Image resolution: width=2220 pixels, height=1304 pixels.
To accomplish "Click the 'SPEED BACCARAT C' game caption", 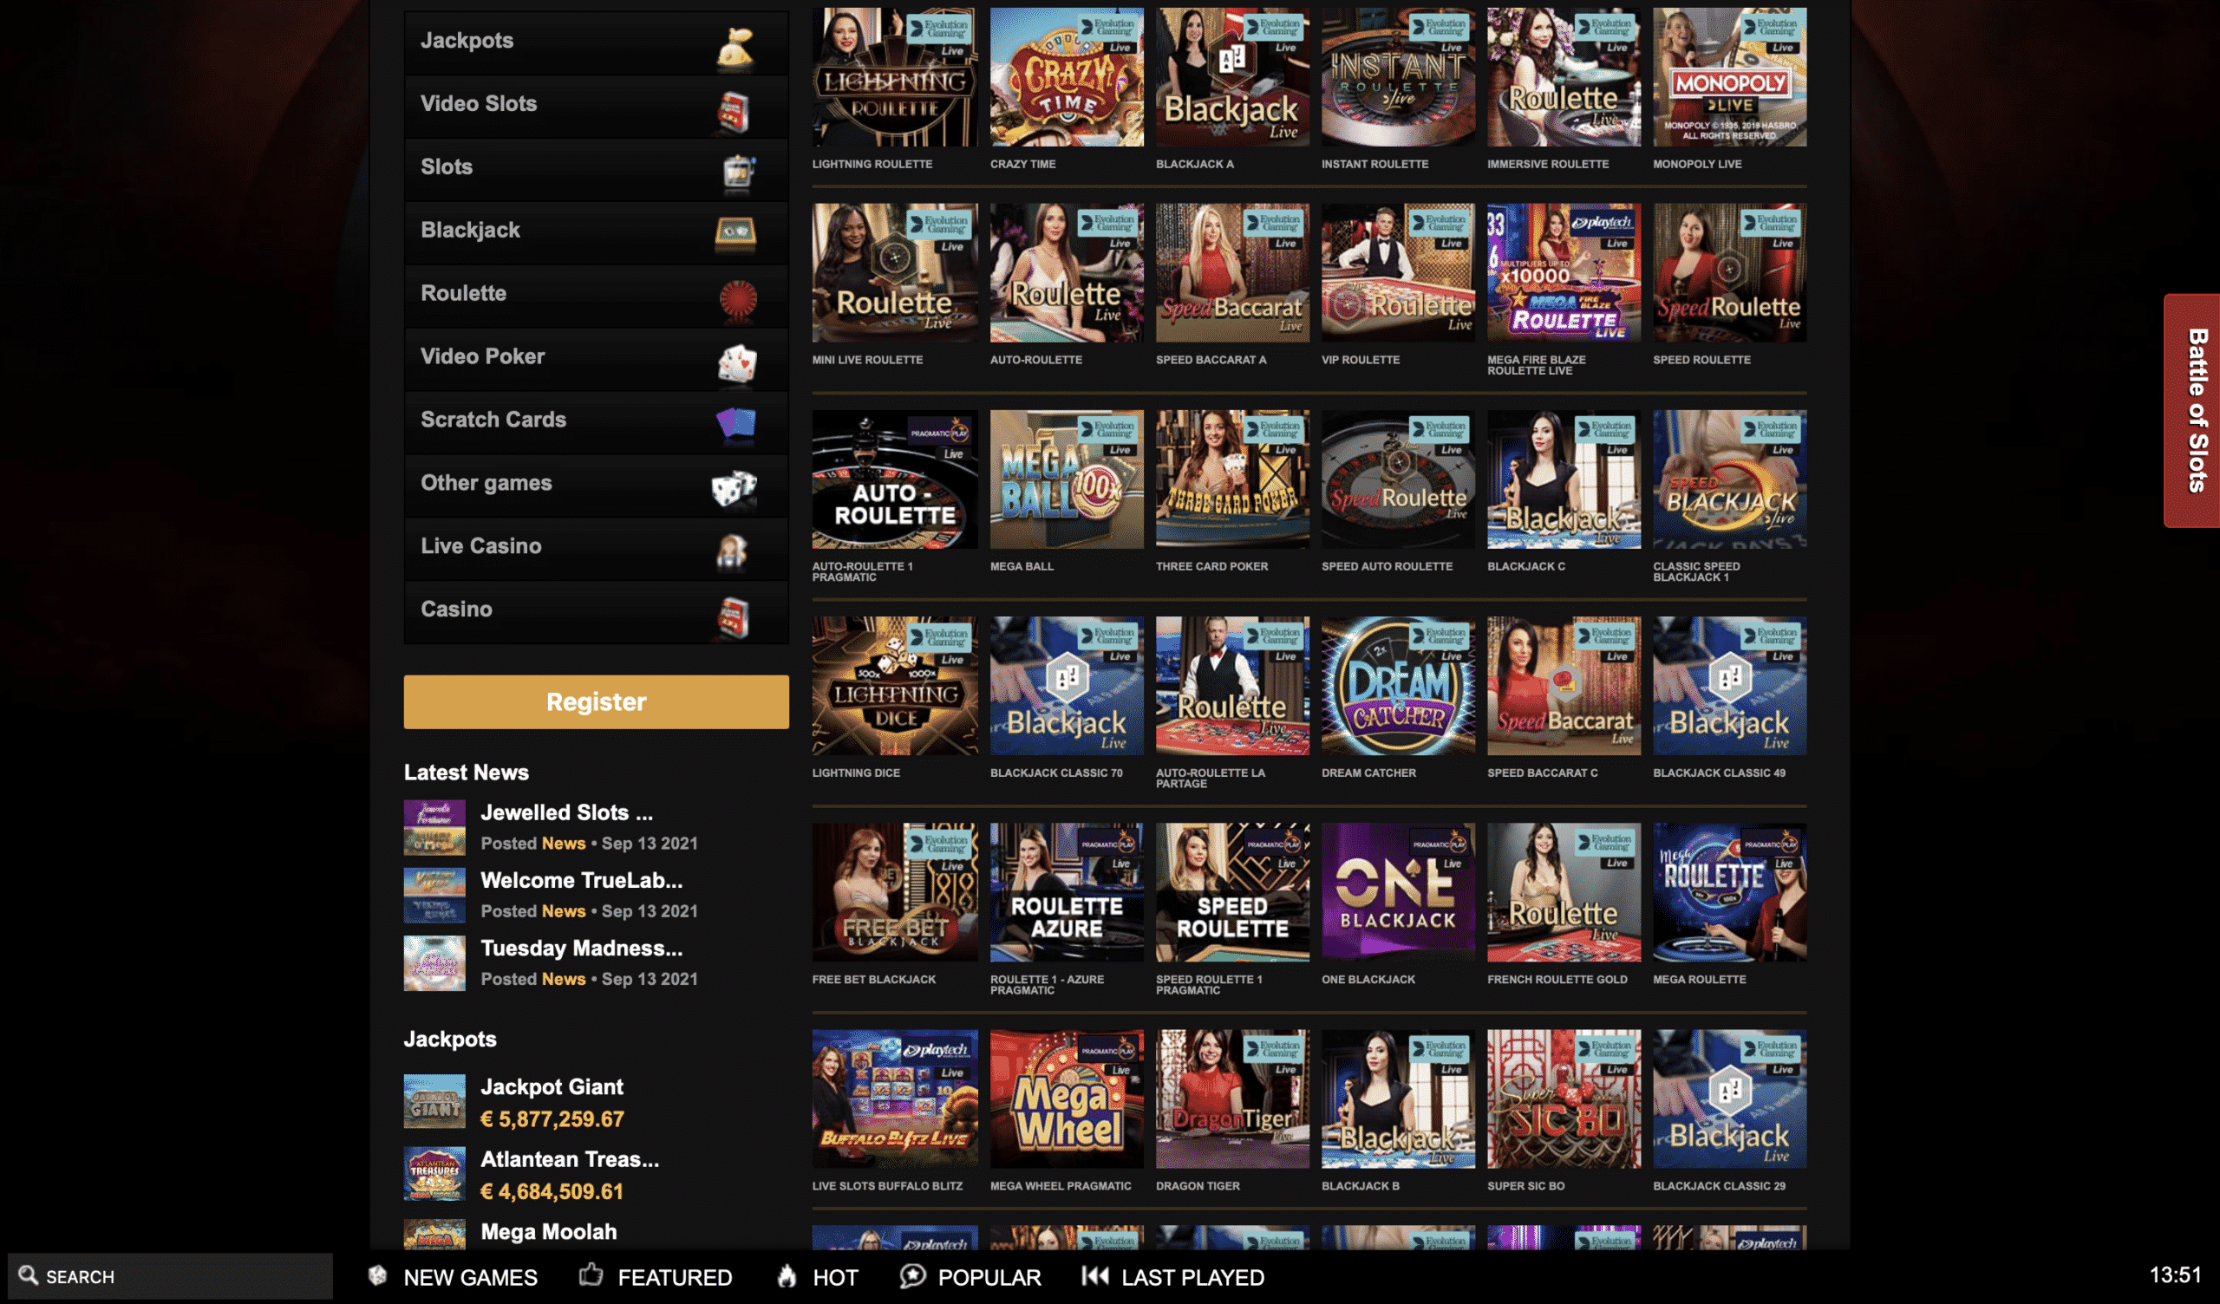I will tap(1542, 773).
